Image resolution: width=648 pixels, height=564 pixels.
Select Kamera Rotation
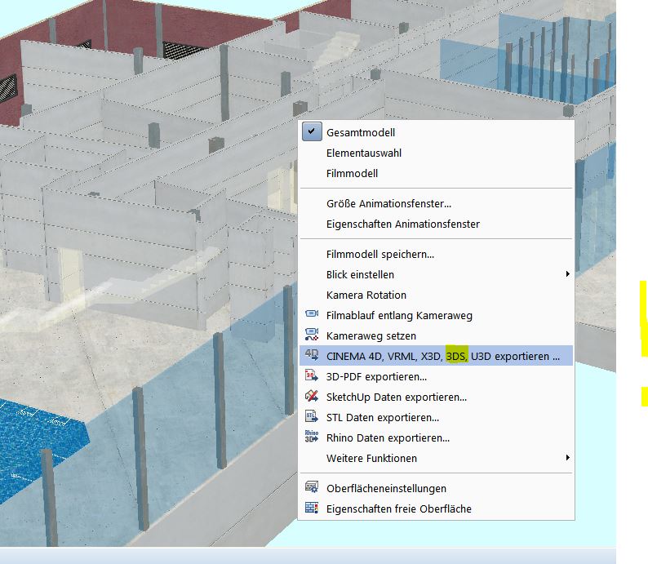(x=366, y=295)
